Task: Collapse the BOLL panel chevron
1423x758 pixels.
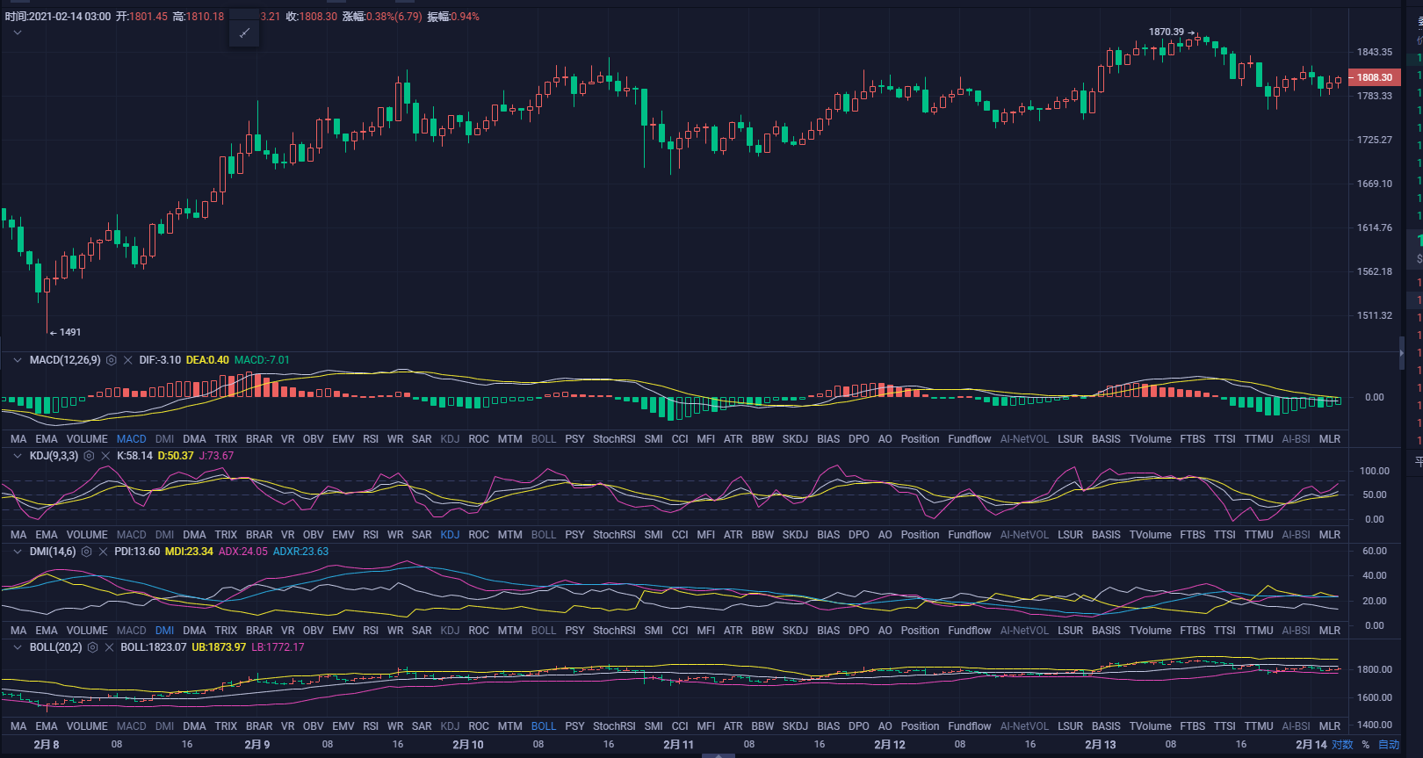Action: click(18, 647)
